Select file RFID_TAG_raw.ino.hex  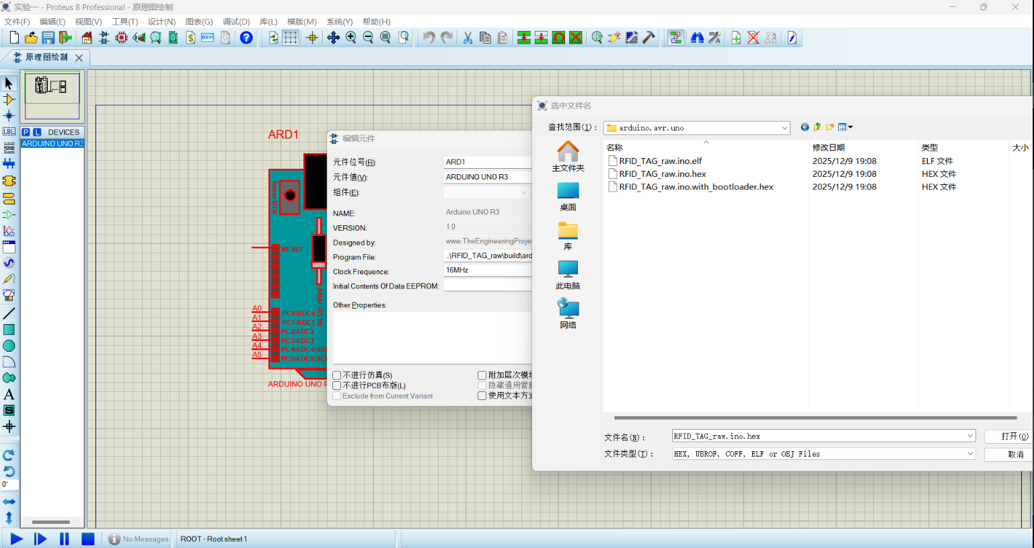coord(663,173)
